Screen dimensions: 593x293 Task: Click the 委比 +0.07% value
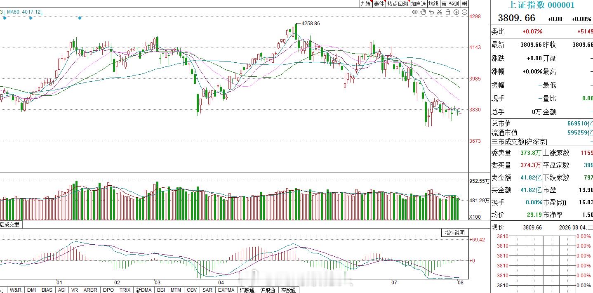pos(532,31)
